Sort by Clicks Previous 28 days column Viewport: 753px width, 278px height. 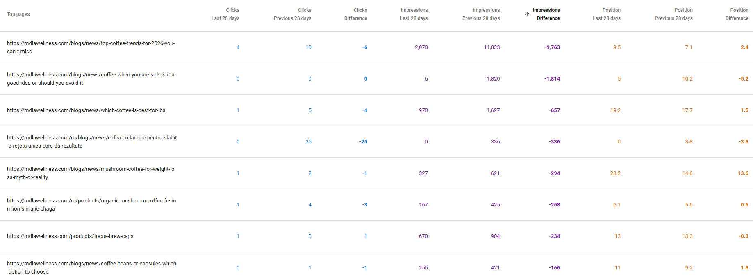pyautogui.click(x=292, y=14)
